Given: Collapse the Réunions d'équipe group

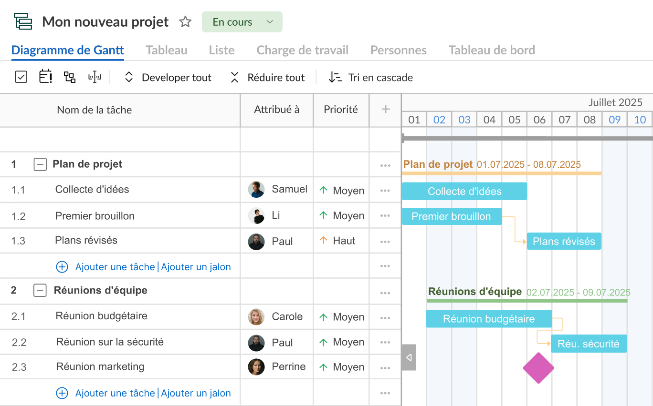Looking at the screenshot, I should (40, 291).
